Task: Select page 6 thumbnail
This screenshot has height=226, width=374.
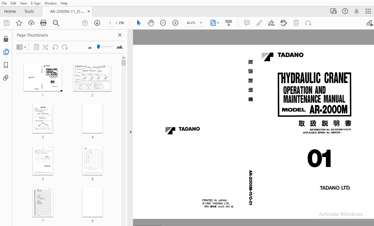Action: pyautogui.click(x=92, y=161)
